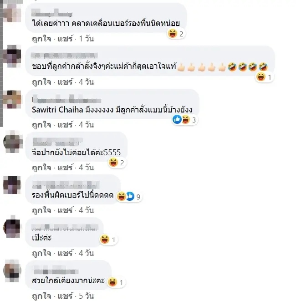
Task: Click the haha reaction on คลาดเคลื่อนเบอร์รองพื้น comment
Action: tap(173, 34)
